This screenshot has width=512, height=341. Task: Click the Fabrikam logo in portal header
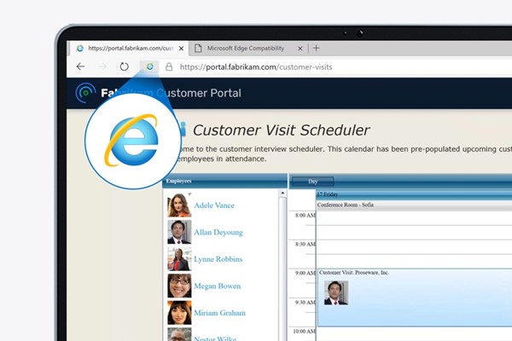tap(85, 93)
